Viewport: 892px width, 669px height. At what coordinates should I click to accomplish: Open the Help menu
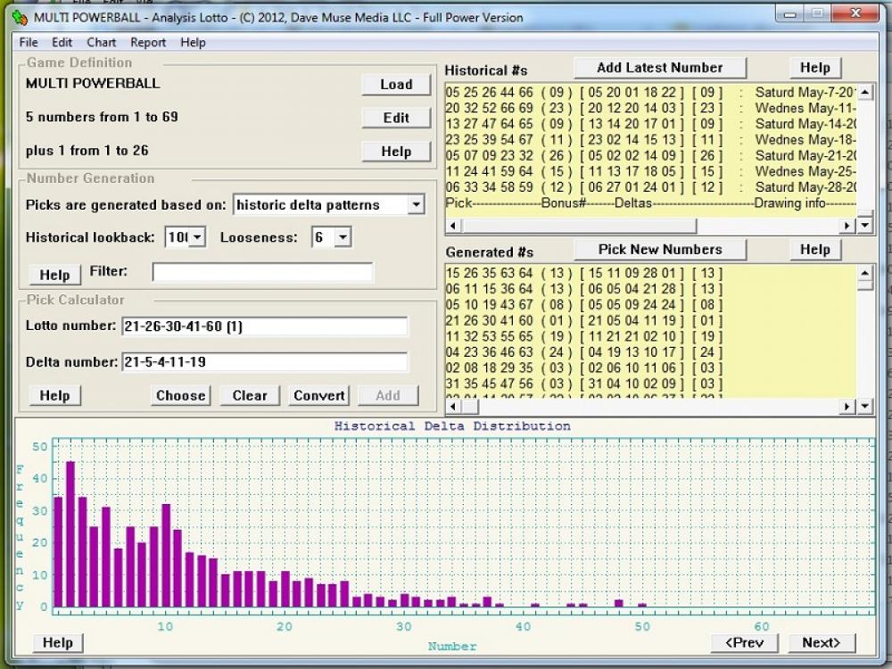pos(194,42)
